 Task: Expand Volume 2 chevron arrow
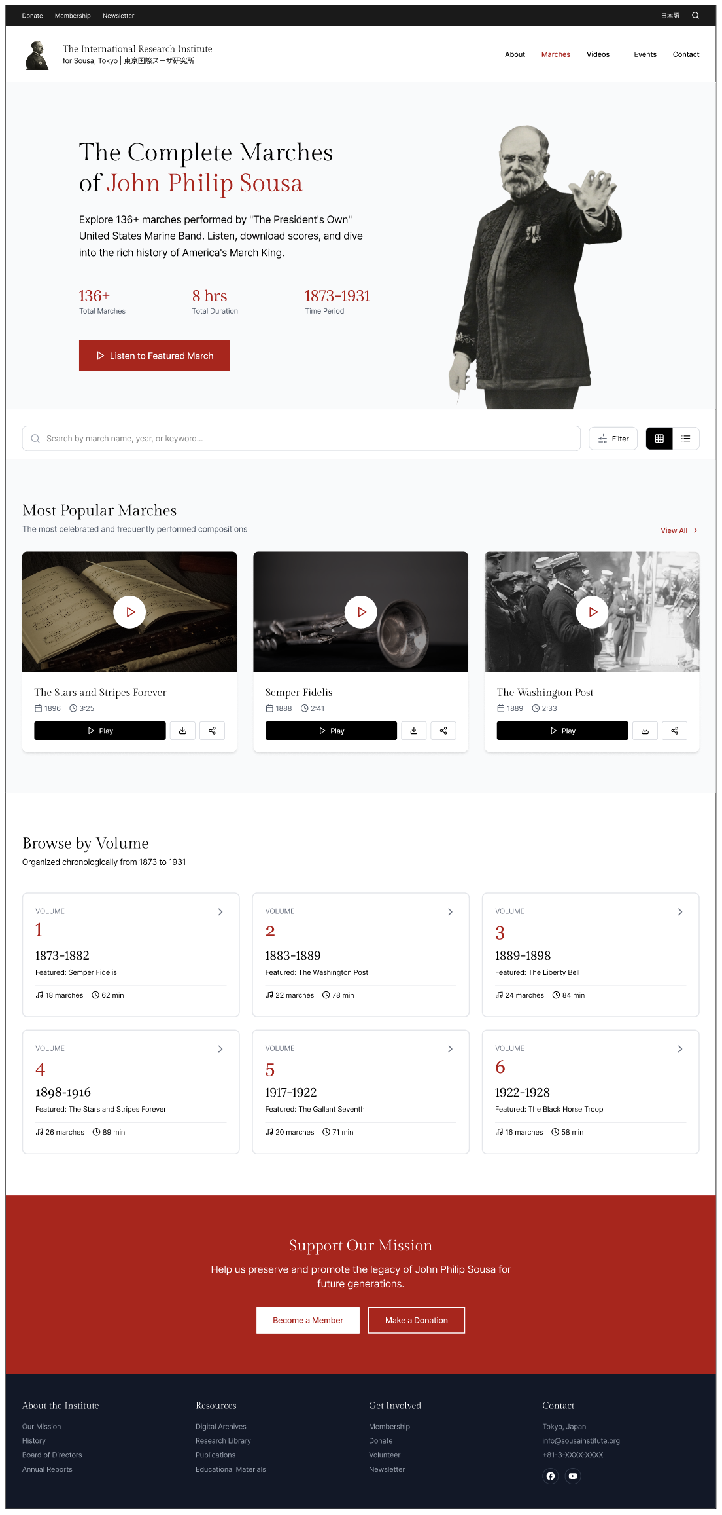tap(450, 912)
